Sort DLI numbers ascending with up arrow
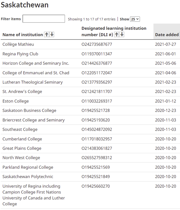Image resolution: width=180 pixels, height=210 pixels. [x=117, y=35]
